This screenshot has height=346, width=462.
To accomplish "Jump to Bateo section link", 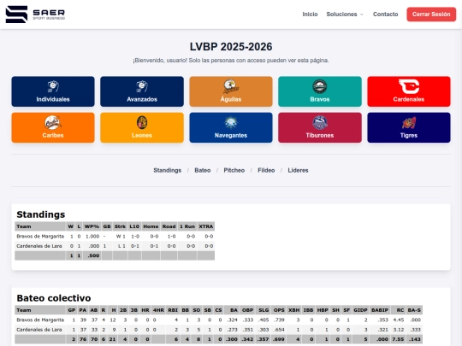I will [203, 170].
